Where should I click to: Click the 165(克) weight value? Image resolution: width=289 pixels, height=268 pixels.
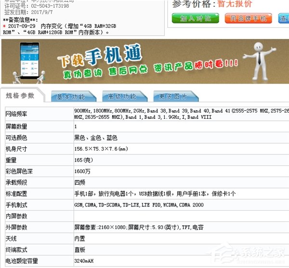[x=83, y=160]
